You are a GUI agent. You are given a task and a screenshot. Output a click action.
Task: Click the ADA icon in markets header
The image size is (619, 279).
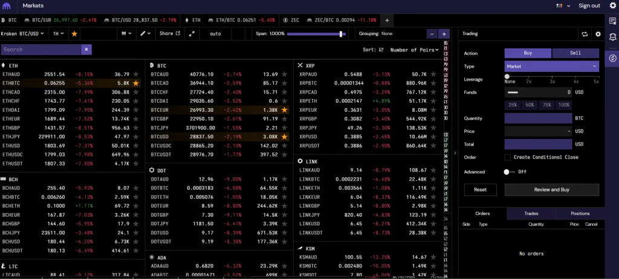click(152, 257)
